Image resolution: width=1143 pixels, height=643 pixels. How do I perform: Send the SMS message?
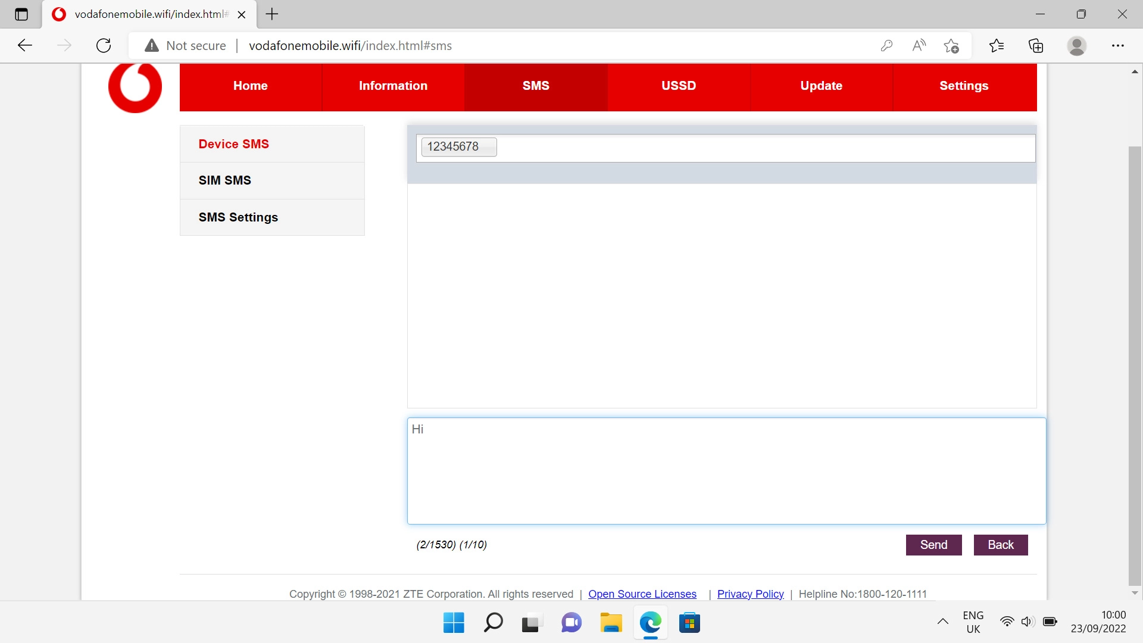pos(933,545)
